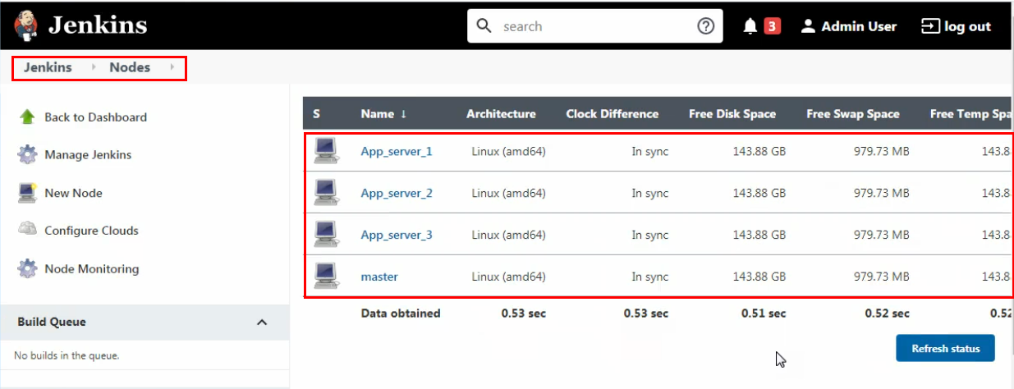Click 143.88 GB disk value for App_server_3
Image resolution: width=1014 pixels, height=389 pixels.
(x=759, y=236)
